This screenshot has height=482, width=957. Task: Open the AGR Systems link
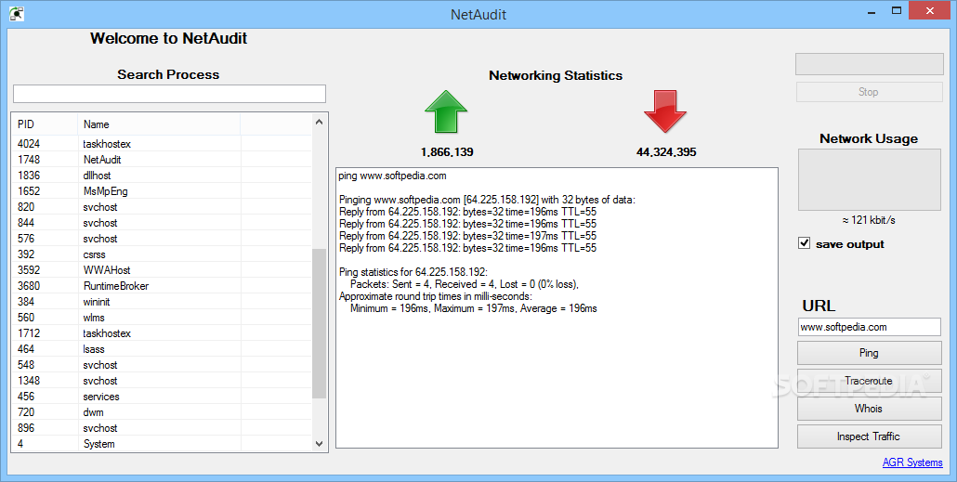912,462
